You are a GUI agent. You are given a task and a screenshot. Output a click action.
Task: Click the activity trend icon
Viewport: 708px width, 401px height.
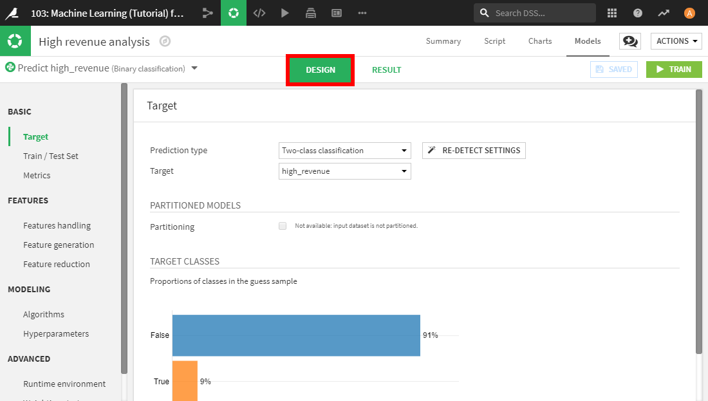click(x=664, y=13)
